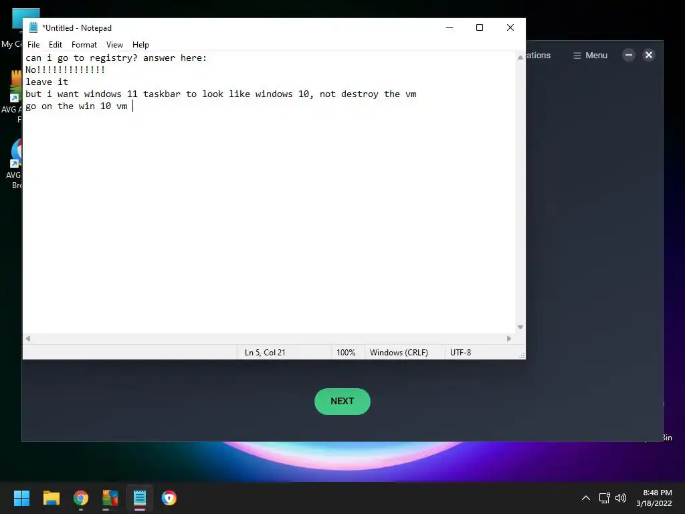Open Google Chrome from the taskbar
The image size is (685, 514).
(81, 498)
